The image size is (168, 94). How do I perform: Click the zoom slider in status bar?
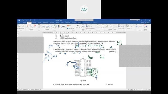pos(142,90)
